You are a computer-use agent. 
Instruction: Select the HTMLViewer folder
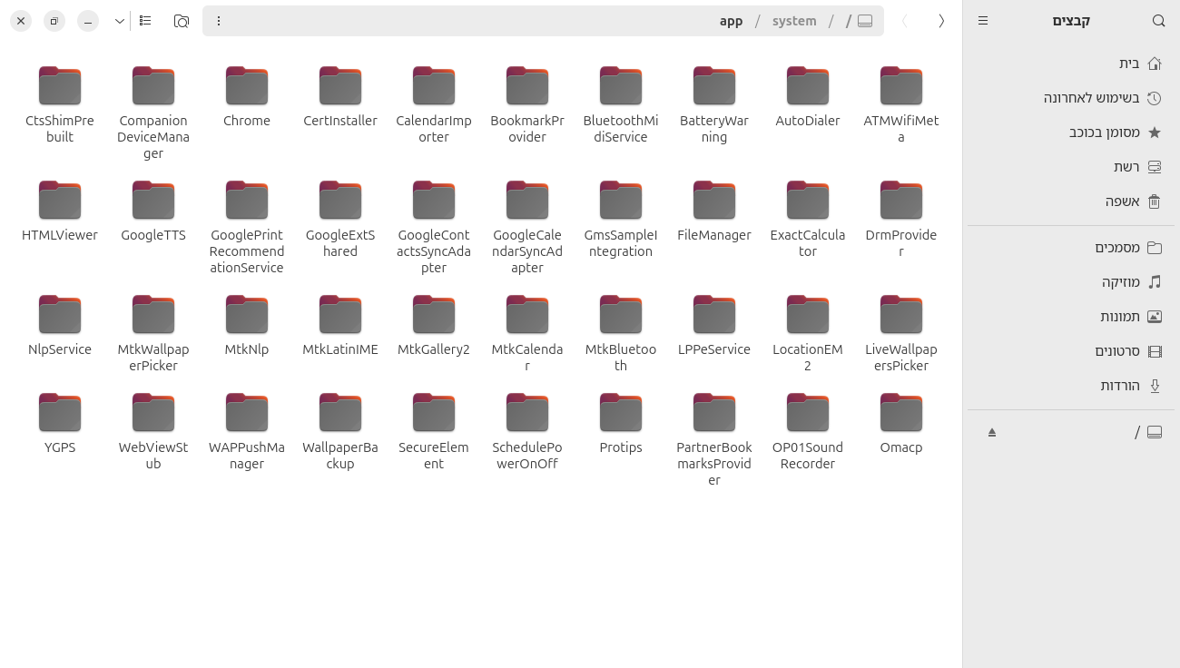coord(60,211)
